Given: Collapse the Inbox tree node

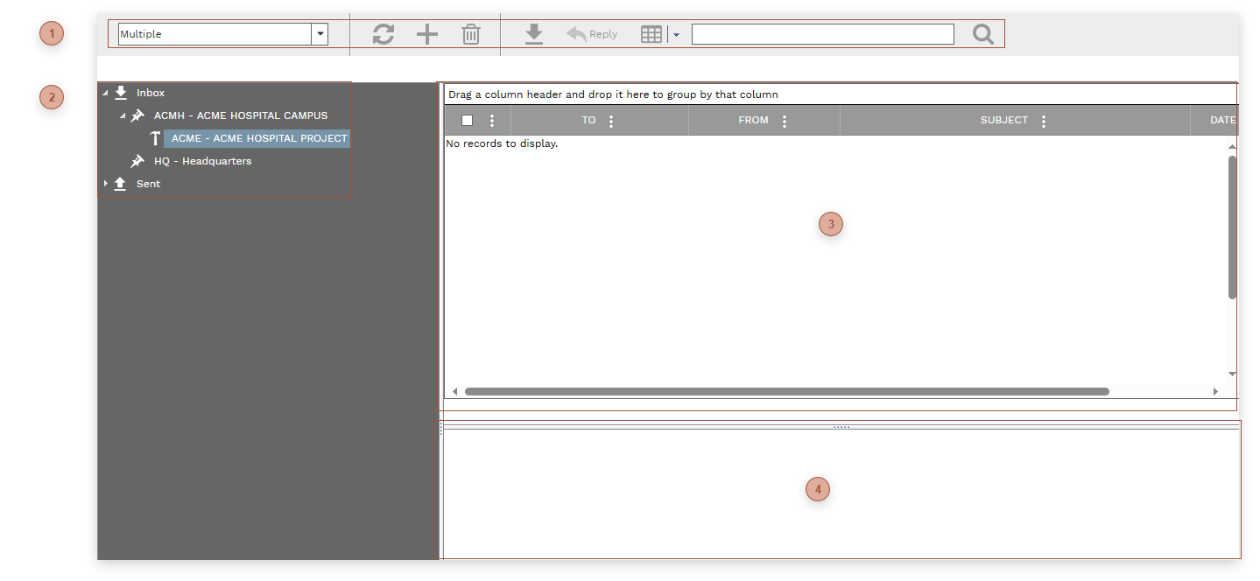Looking at the screenshot, I should (106, 93).
